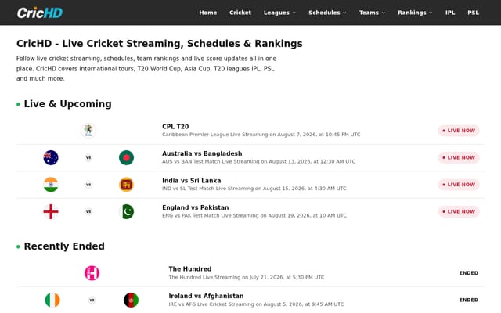Click the Live & Upcoming section heading

point(68,104)
